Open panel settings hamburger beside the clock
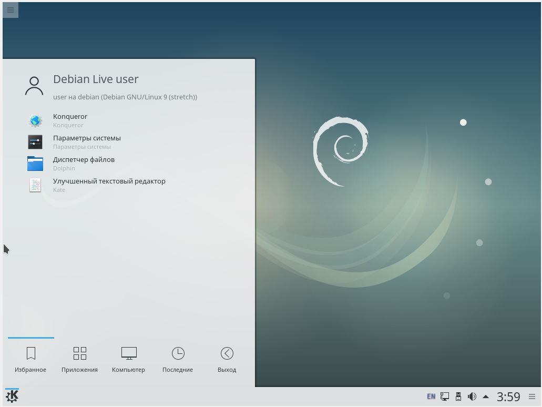 click(x=532, y=396)
